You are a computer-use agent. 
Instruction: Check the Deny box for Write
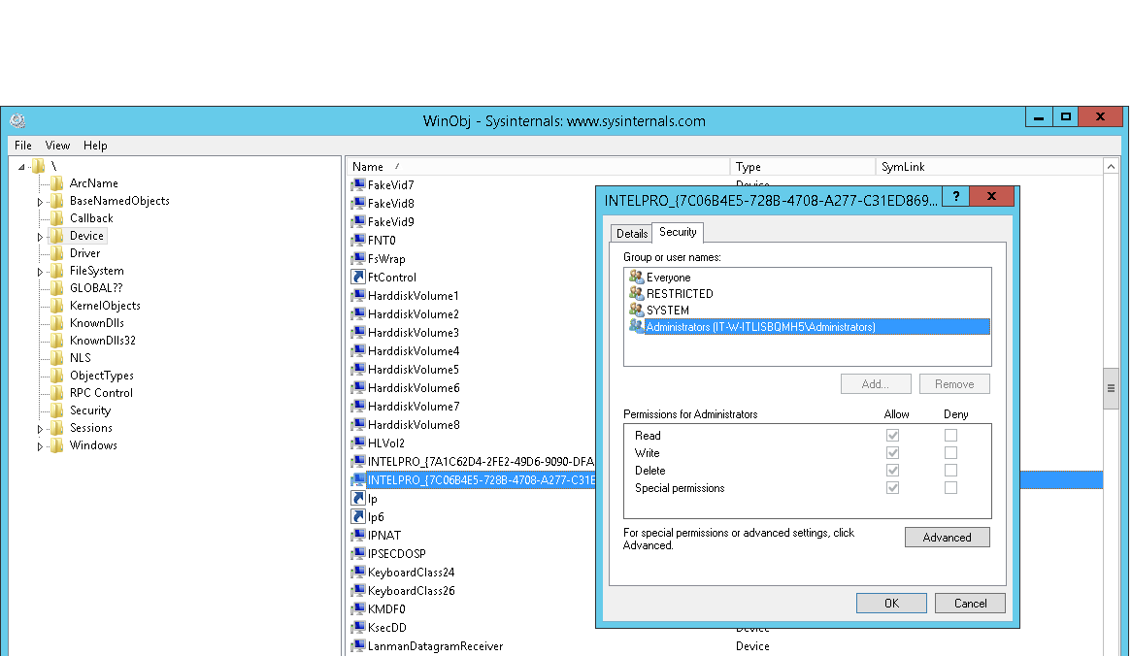pyautogui.click(x=950, y=452)
